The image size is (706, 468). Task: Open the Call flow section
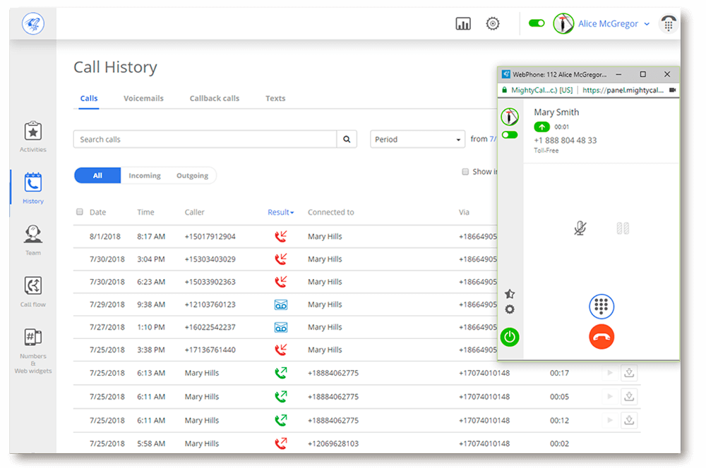(x=32, y=286)
